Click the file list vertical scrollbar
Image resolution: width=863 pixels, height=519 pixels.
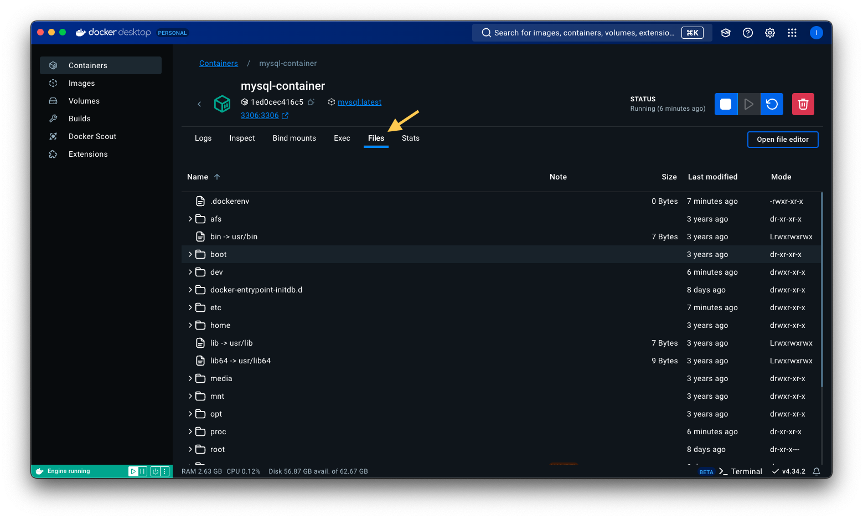click(821, 289)
